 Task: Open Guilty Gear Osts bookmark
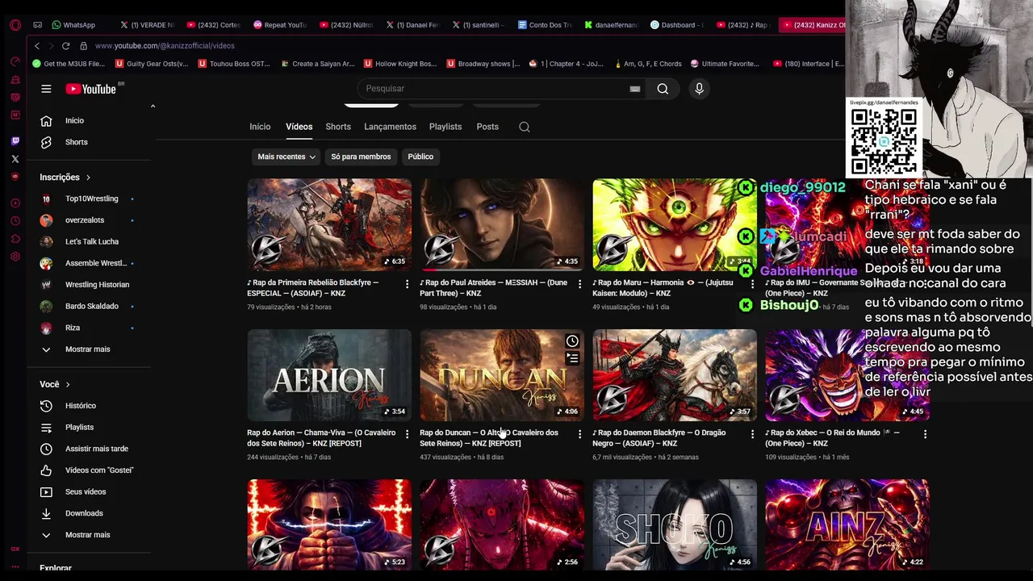(x=152, y=64)
